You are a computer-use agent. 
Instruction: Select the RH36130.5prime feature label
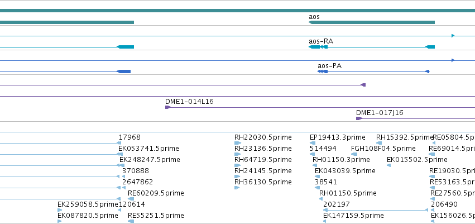pyautogui.click(x=263, y=182)
